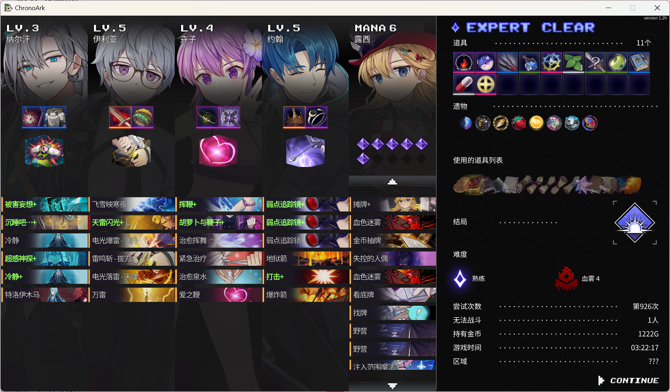Click the red-white capsule pill item icon

tap(463, 84)
